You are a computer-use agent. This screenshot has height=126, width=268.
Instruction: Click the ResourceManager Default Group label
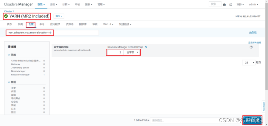point(125,47)
